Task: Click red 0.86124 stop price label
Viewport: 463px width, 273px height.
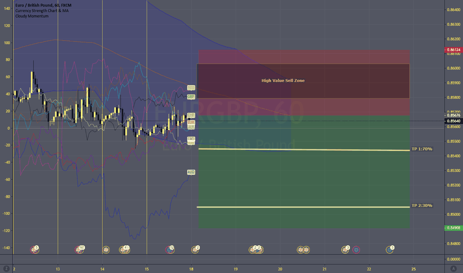Action: pyautogui.click(x=452, y=50)
